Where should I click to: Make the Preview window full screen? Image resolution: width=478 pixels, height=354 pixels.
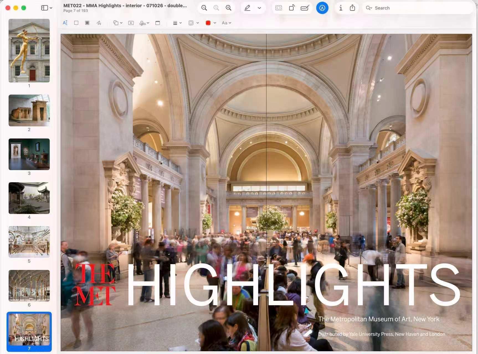click(x=24, y=8)
